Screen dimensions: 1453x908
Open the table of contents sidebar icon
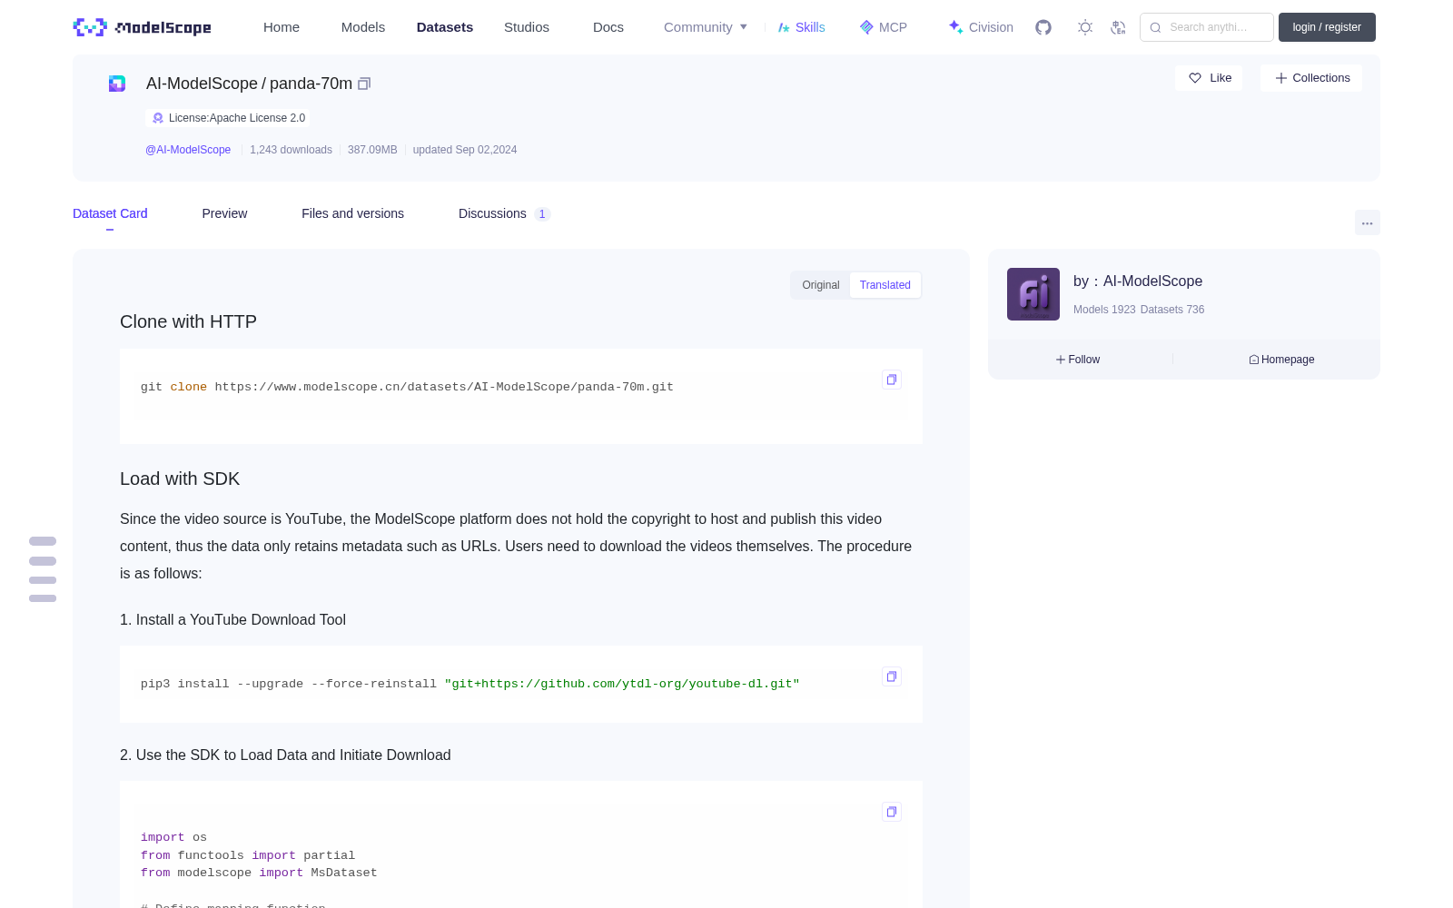tap(43, 569)
